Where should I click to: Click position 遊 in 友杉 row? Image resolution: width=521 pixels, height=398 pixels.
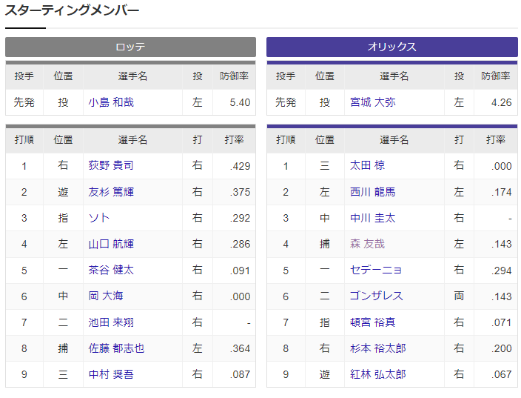coord(63,192)
